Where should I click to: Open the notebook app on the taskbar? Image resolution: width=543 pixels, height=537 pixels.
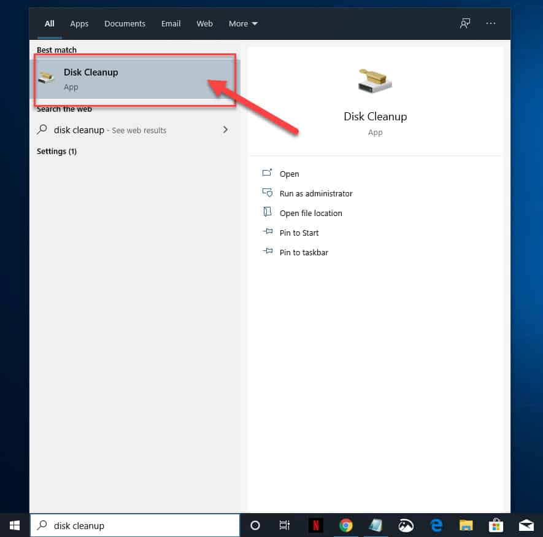click(375, 525)
